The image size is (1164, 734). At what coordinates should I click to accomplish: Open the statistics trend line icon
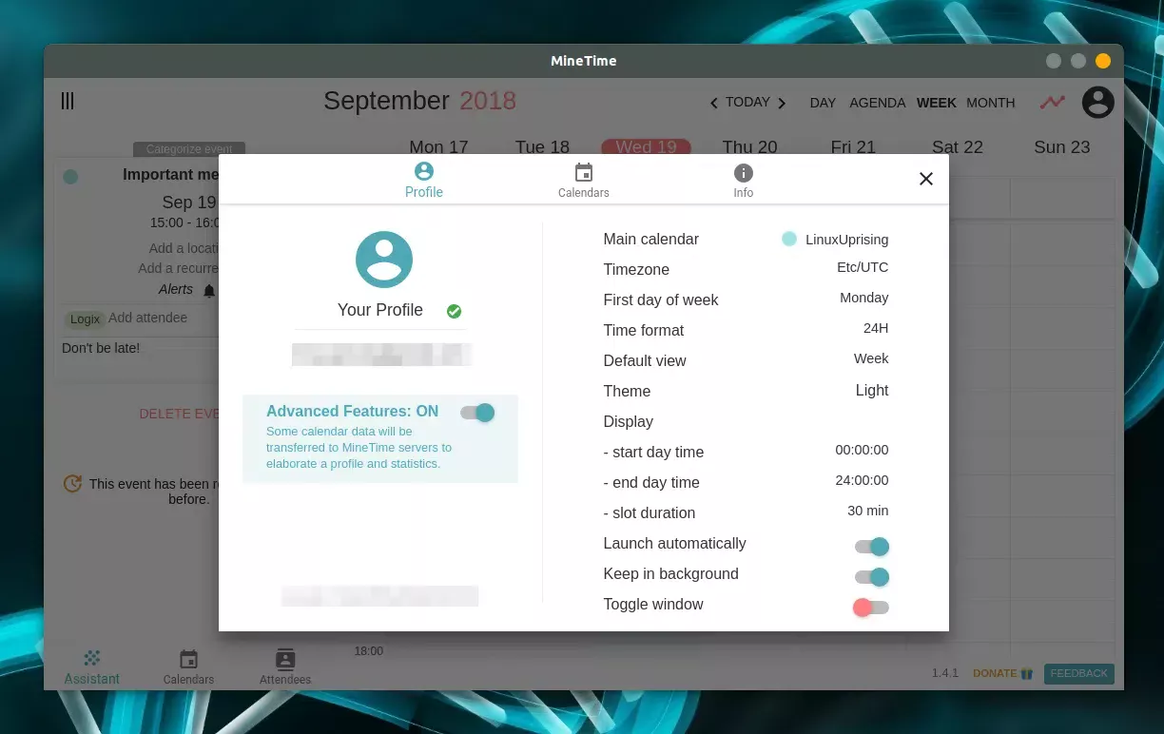pos(1052,102)
